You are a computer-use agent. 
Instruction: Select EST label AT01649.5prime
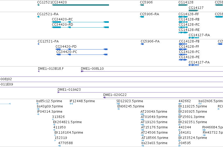[x=154, y=117]
